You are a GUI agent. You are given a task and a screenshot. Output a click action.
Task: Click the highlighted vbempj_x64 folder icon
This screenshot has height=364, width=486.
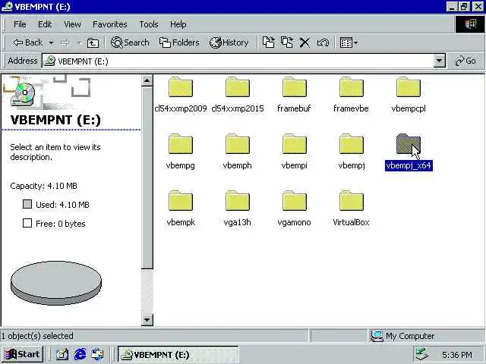409,144
